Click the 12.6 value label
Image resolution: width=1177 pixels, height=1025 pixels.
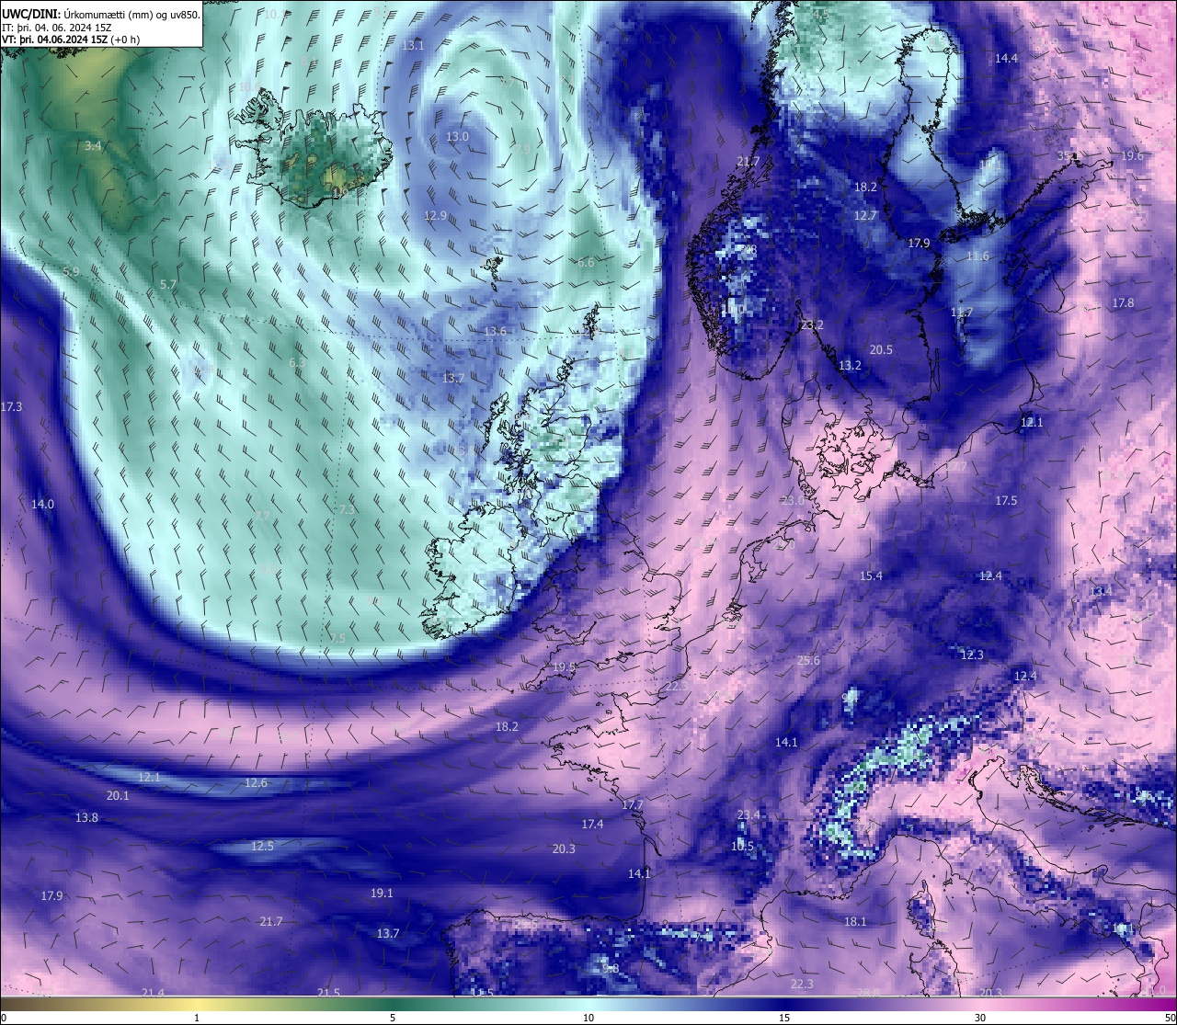tap(256, 783)
